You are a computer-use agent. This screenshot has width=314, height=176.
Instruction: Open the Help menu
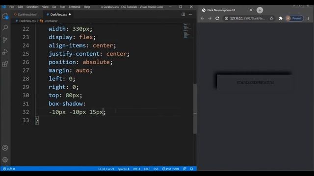pyautogui.click(x=87, y=7)
